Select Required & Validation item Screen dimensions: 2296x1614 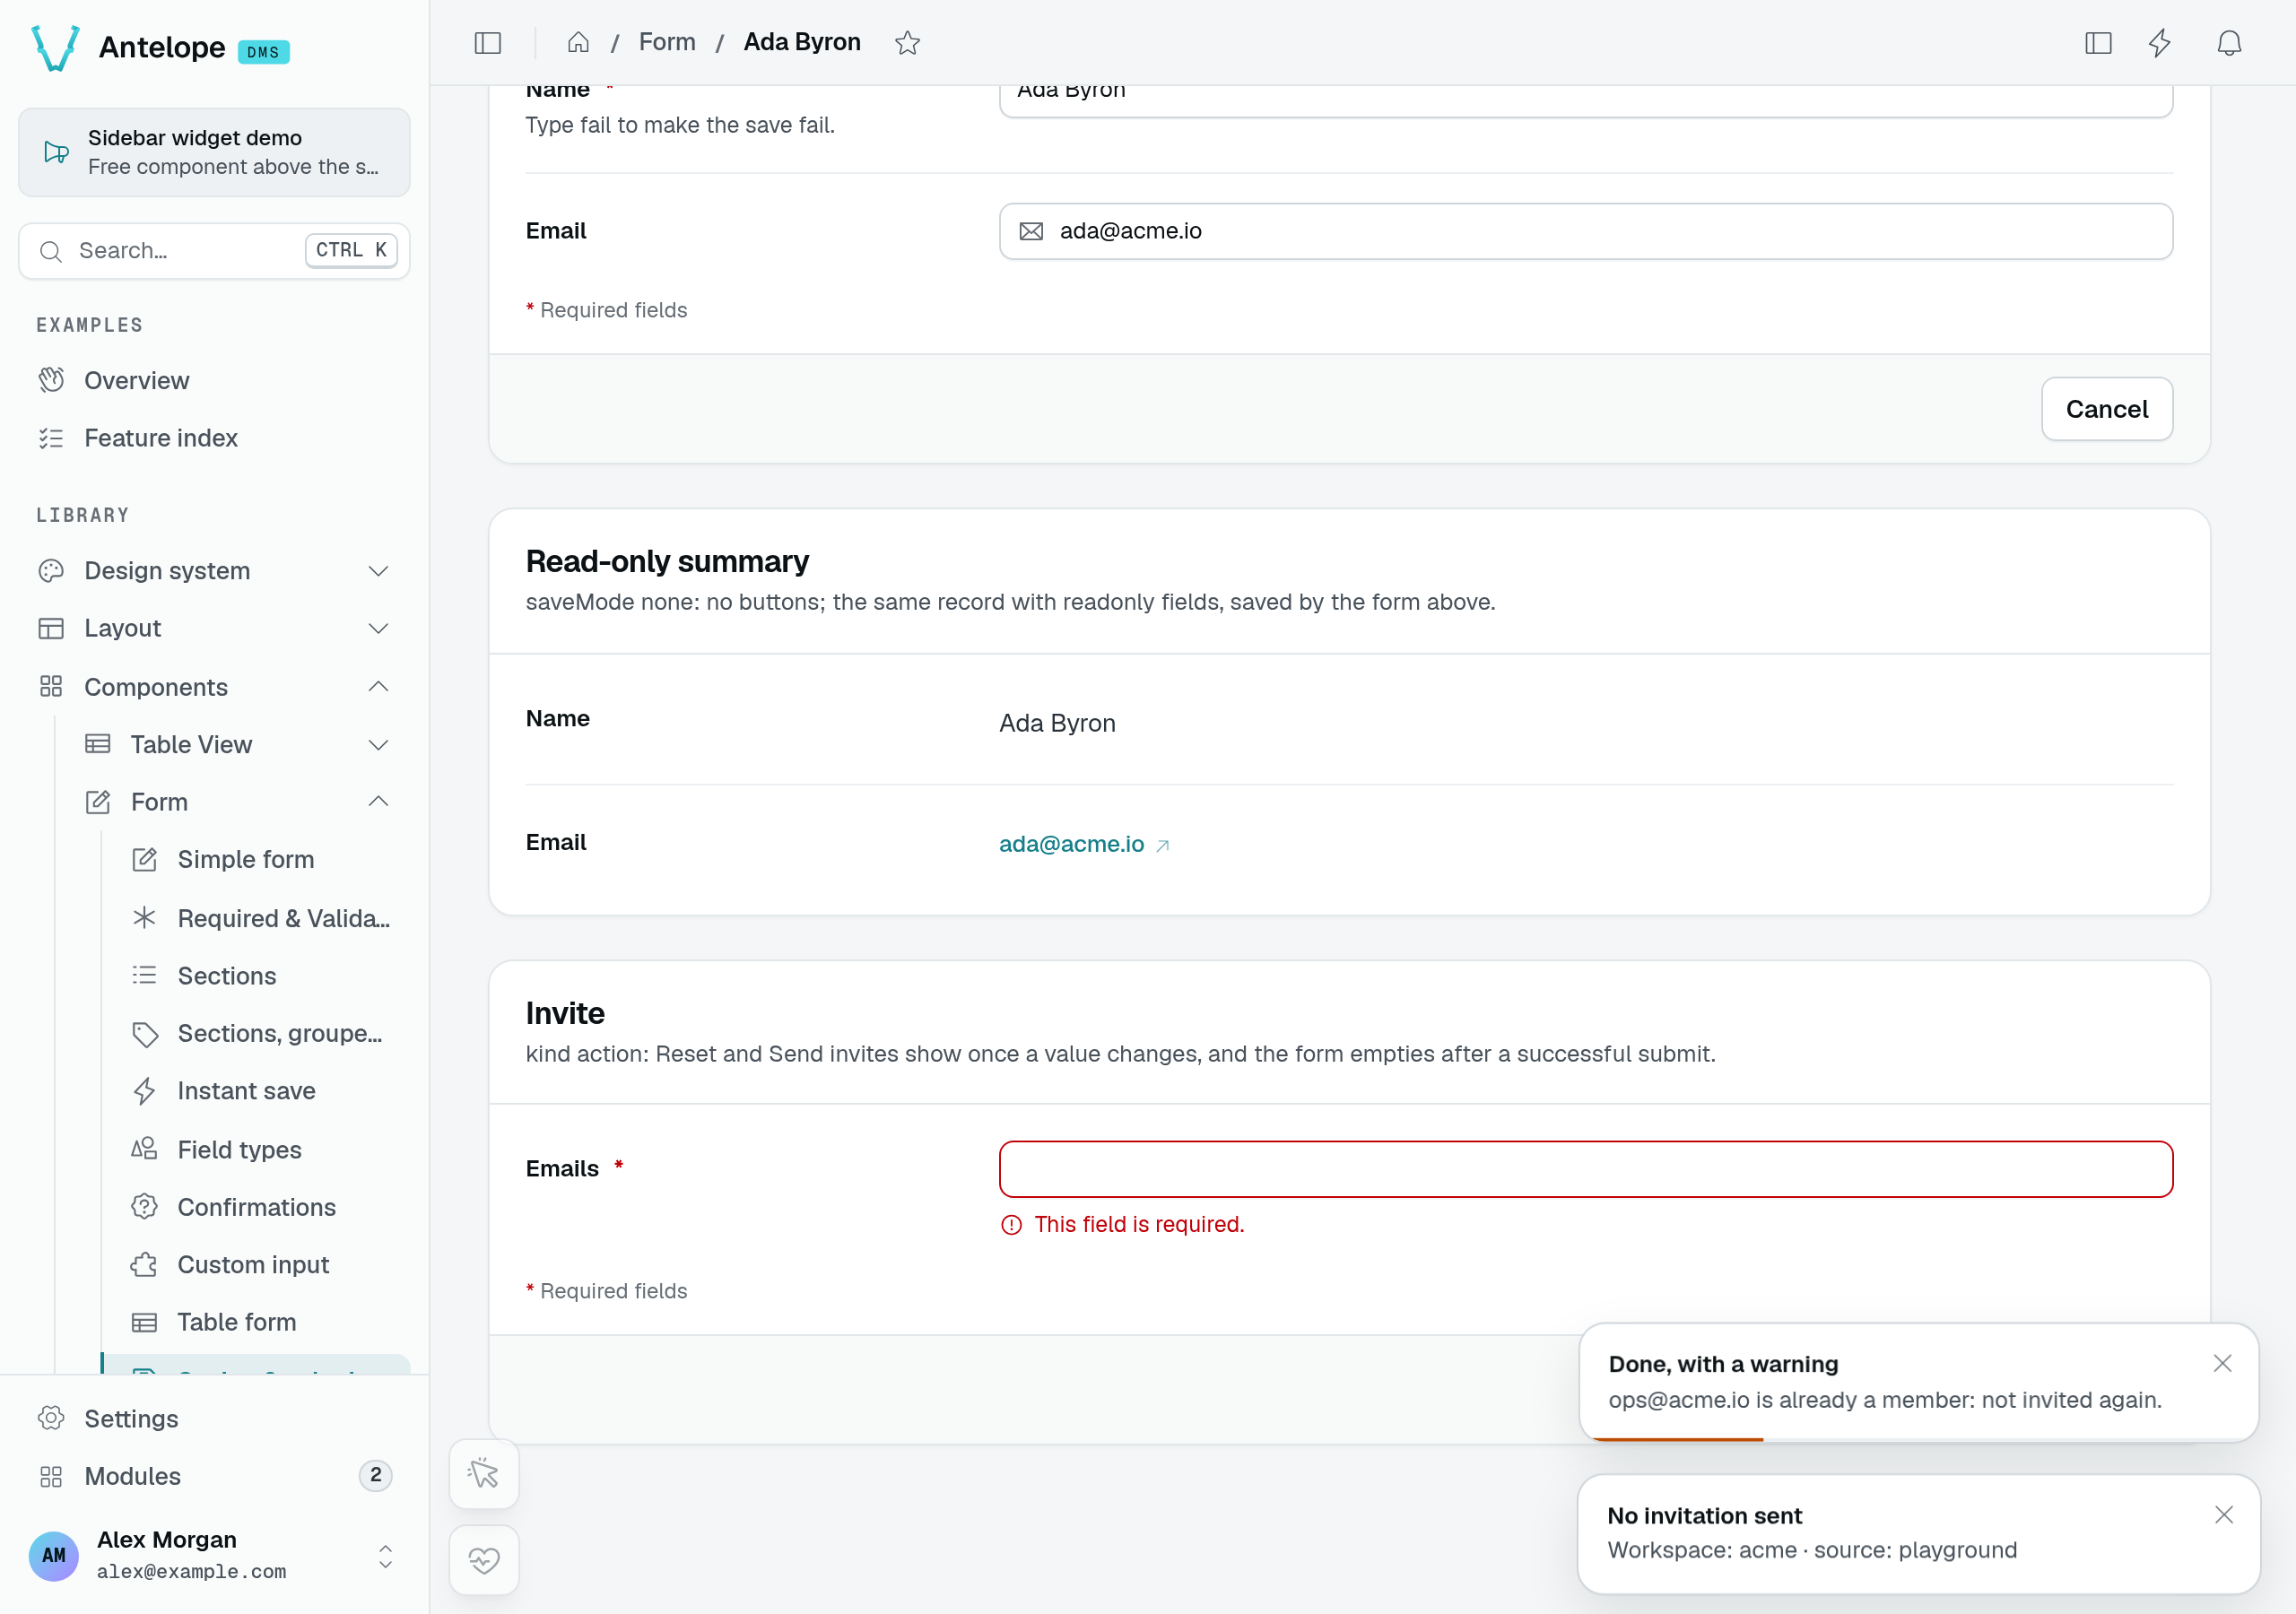[x=260, y=918]
